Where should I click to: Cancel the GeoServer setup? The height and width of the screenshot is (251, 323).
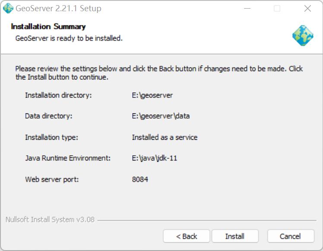(x=290, y=236)
